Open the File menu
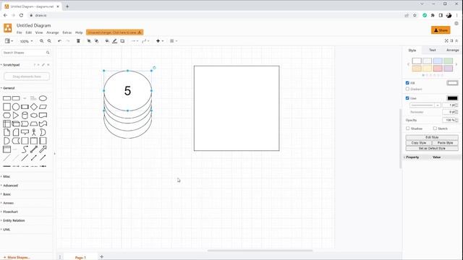463x260 pixels. coord(20,32)
